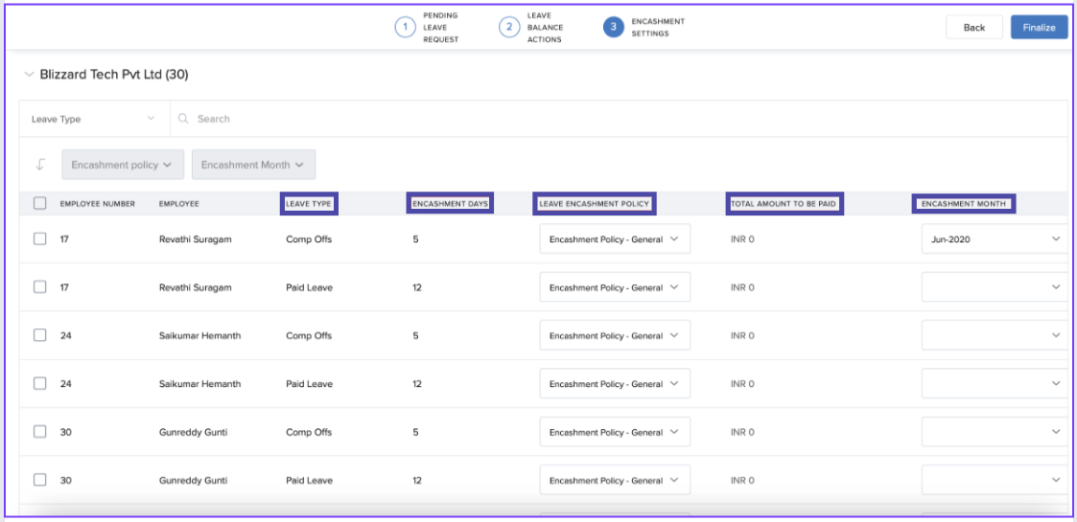Open policy dropdown for Revathi's Paid Leave
This screenshot has height=522, width=1077.
614,287
